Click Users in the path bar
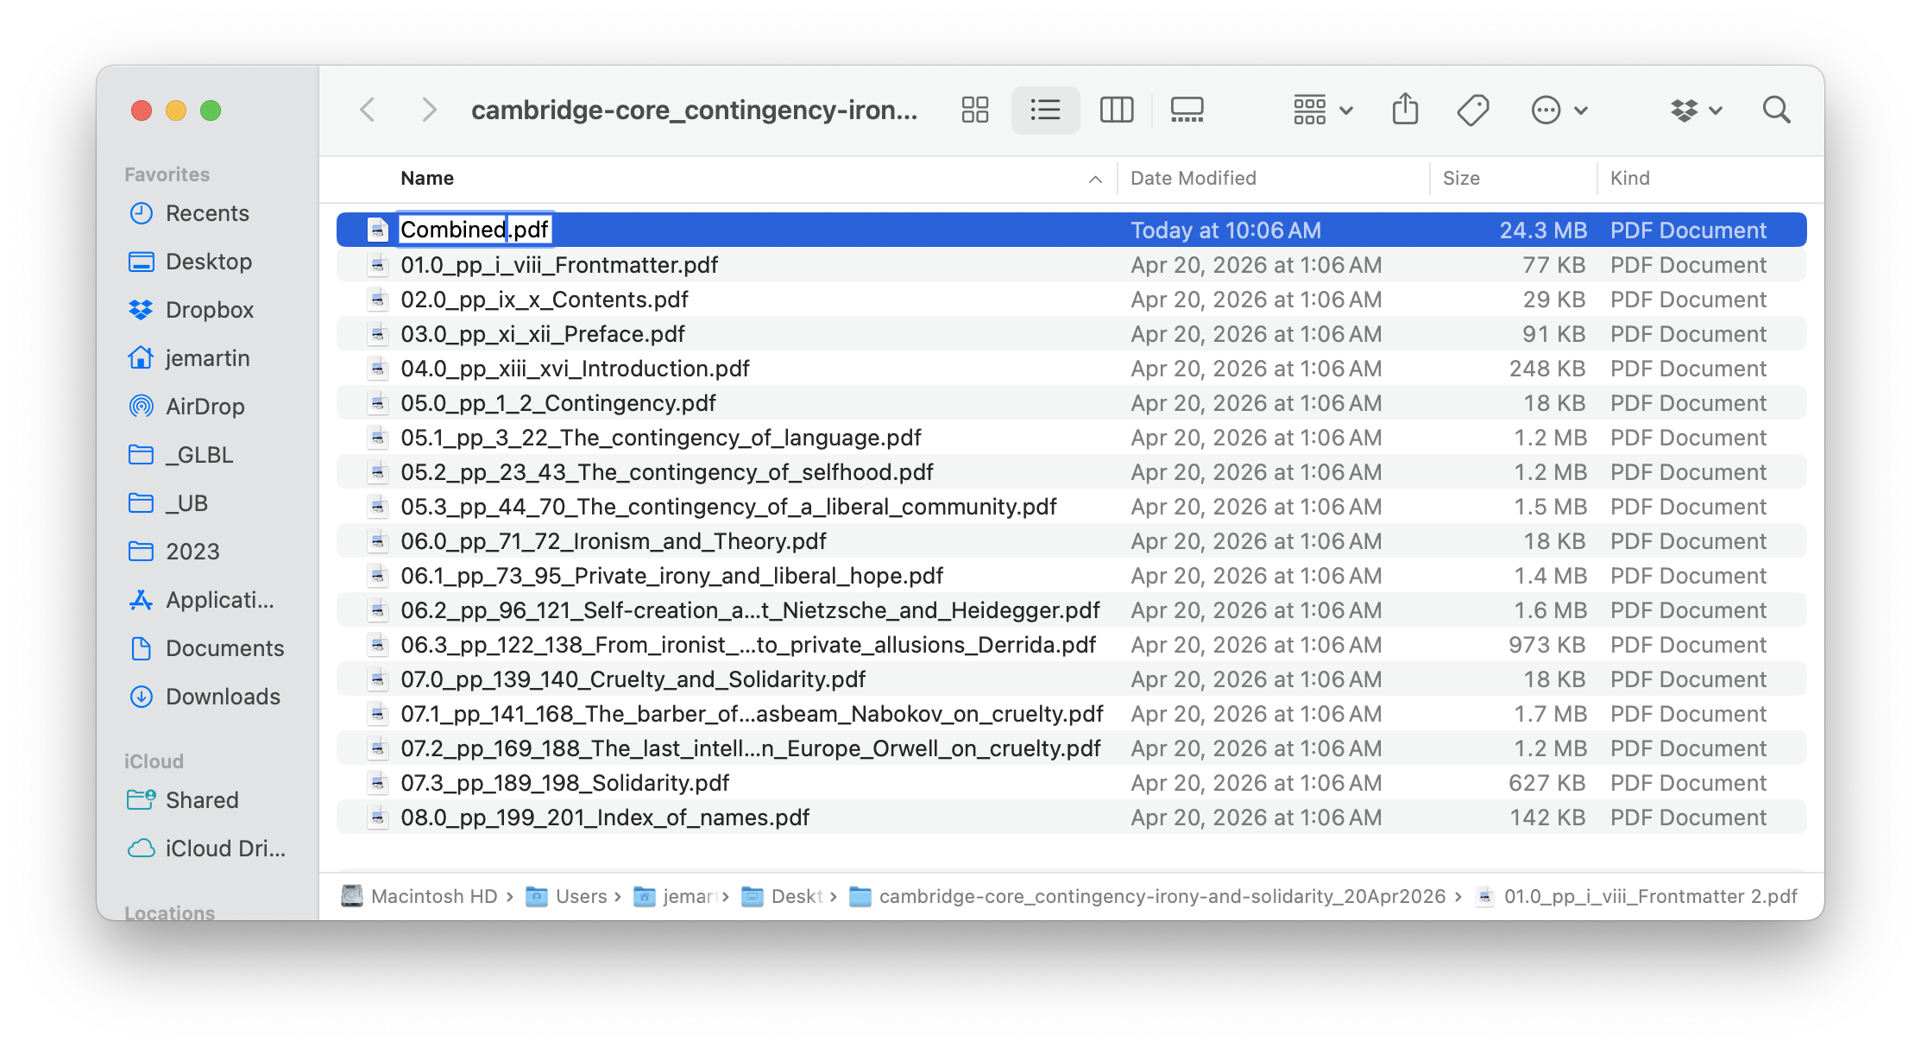Screen dimensions: 1921x1048 pos(580,897)
